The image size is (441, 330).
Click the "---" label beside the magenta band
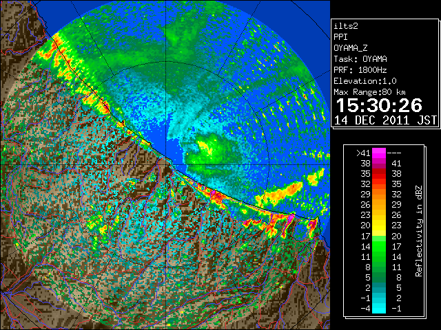point(394,153)
